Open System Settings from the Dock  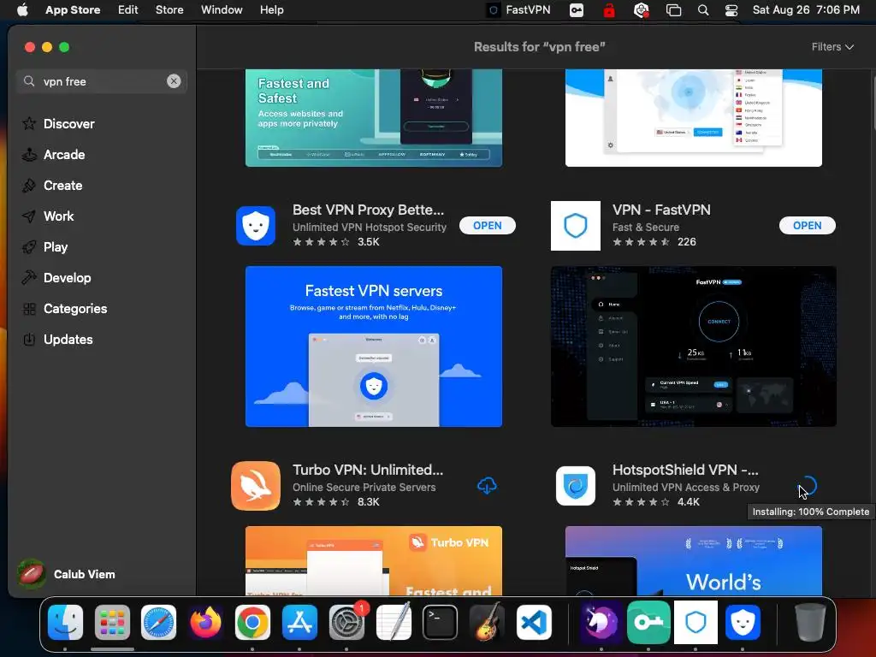tap(346, 622)
